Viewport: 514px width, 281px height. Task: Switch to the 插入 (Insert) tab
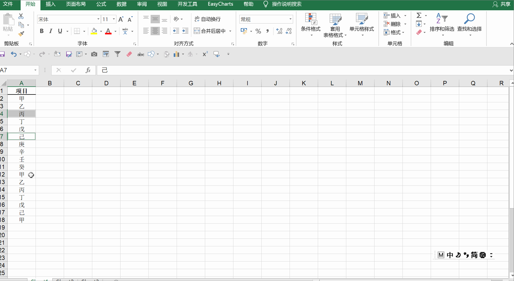point(50,4)
